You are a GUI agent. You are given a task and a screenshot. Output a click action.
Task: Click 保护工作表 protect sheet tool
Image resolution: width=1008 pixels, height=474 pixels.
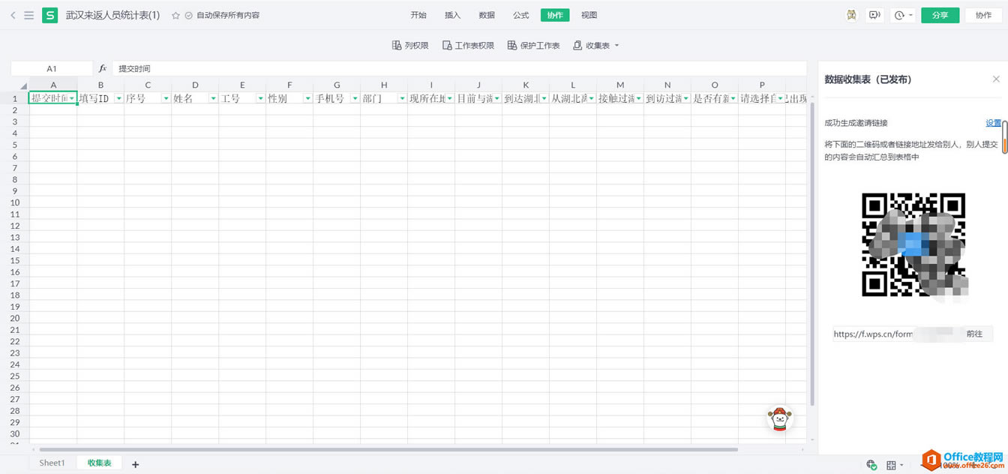pyautogui.click(x=533, y=46)
